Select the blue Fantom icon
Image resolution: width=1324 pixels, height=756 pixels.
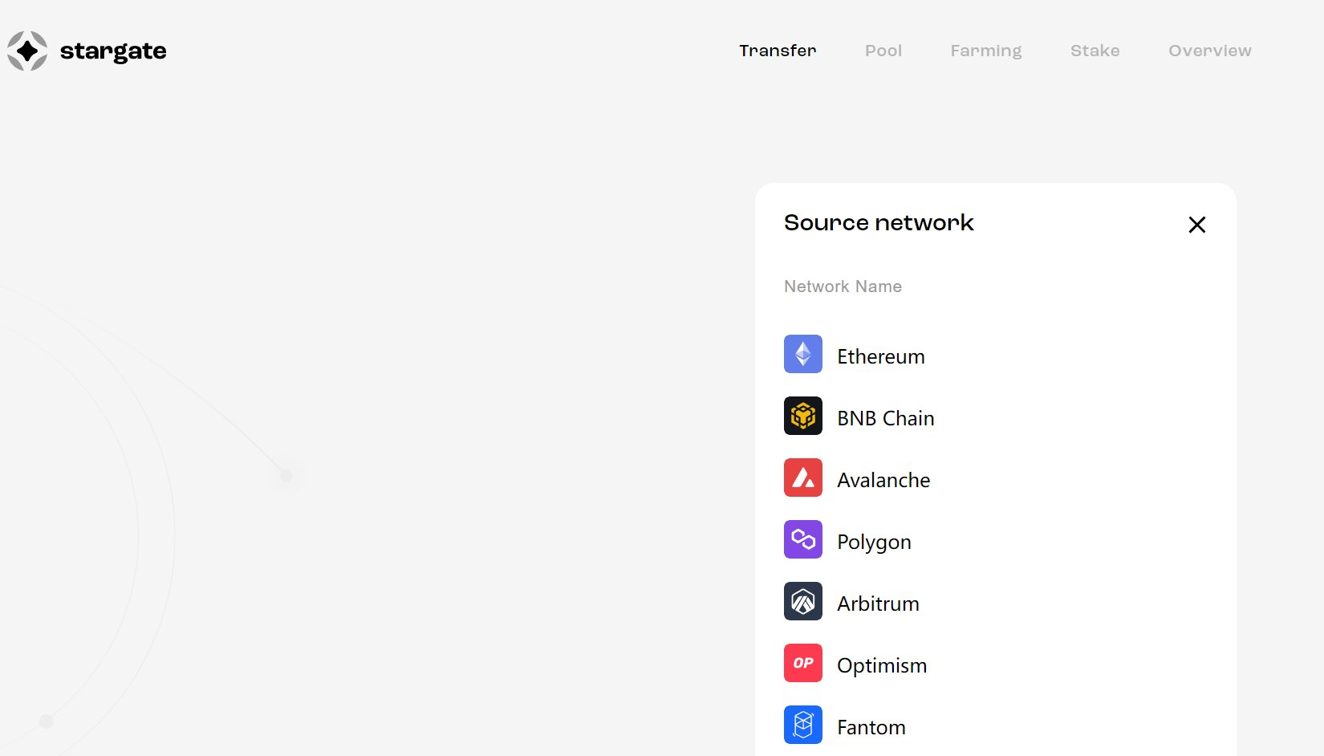[802, 725]
